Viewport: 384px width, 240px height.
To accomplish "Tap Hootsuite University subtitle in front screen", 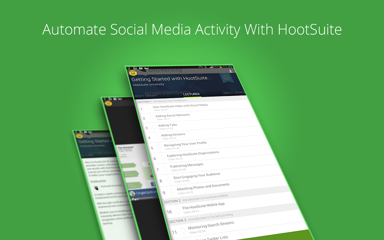I will pos(148,85).
